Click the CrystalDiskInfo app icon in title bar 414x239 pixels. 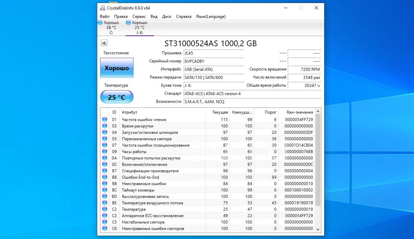[x=103, y=8]
